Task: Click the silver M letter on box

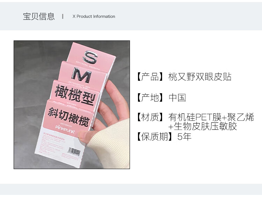Action: click(x=81, y=75)
